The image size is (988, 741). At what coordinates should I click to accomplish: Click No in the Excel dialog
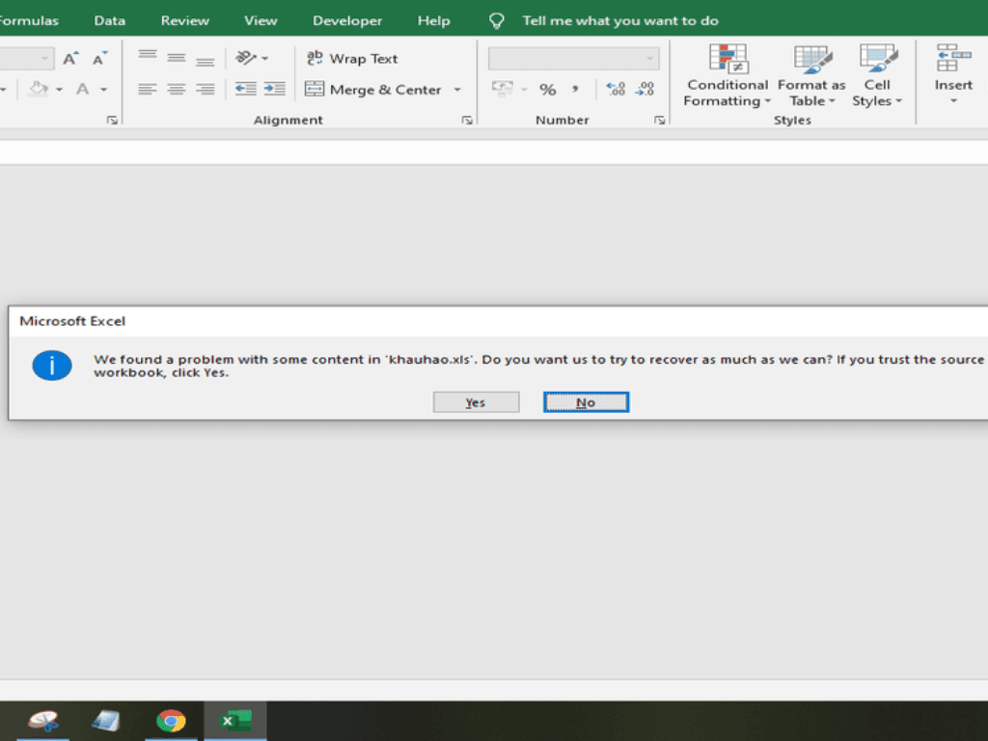pos(586,402)
